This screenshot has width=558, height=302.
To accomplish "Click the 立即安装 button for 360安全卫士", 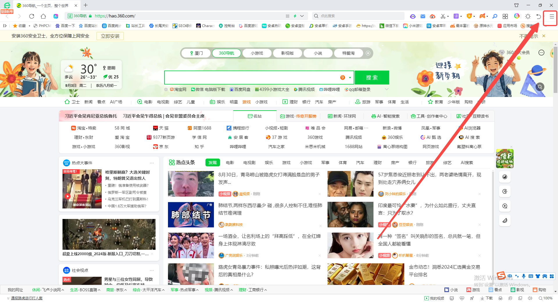I will 110,36.
